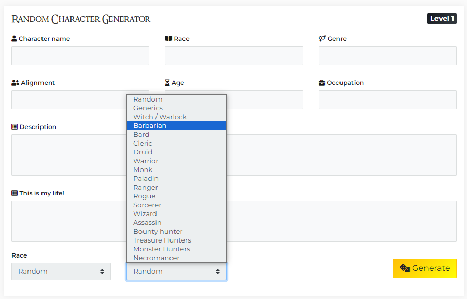
Task: Click the Genre input box
Action: [387, 56]
